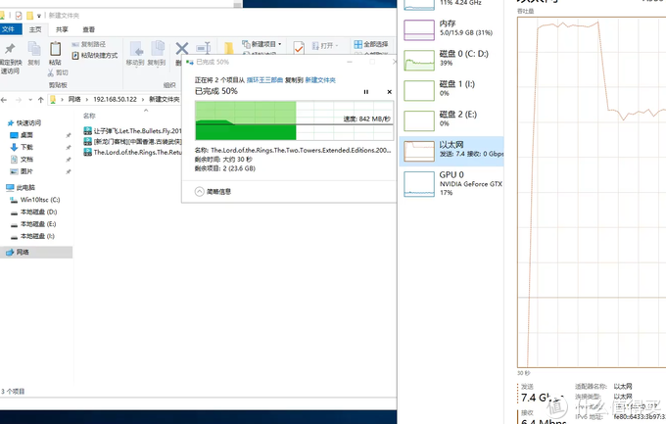Open the 打开 dropdown in ribbon
666x424 pixels.
[x=325, y=45]
